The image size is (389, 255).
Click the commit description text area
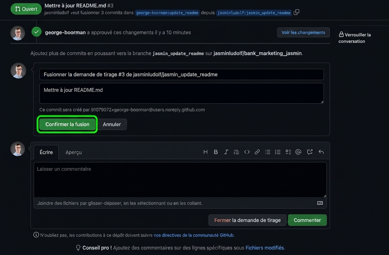[182, 93]
